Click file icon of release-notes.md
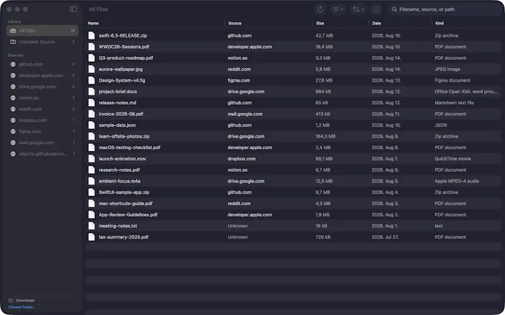The height and width of the screenshot is (315, 505). [x=92, y=103]
